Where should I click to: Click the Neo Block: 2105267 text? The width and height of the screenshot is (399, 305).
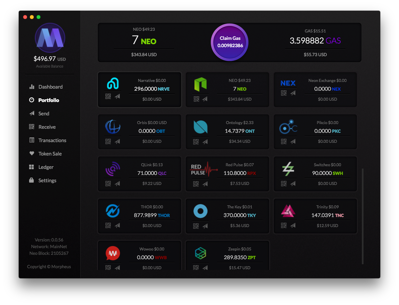point(49,253)
